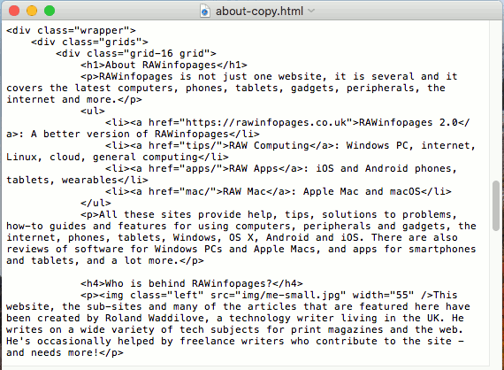Click 'A better version of RAWinfopages' text

[x=130, y=135]
